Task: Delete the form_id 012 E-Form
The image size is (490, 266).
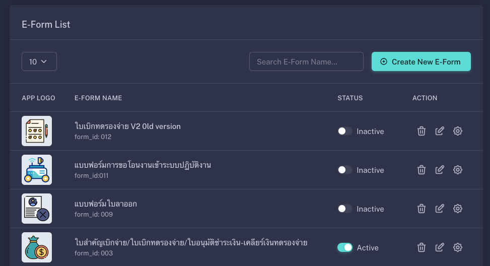Action: coord(422,131)
